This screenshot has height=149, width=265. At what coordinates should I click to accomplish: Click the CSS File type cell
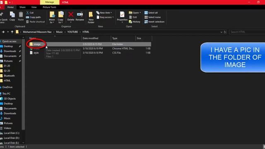point(116,53)
